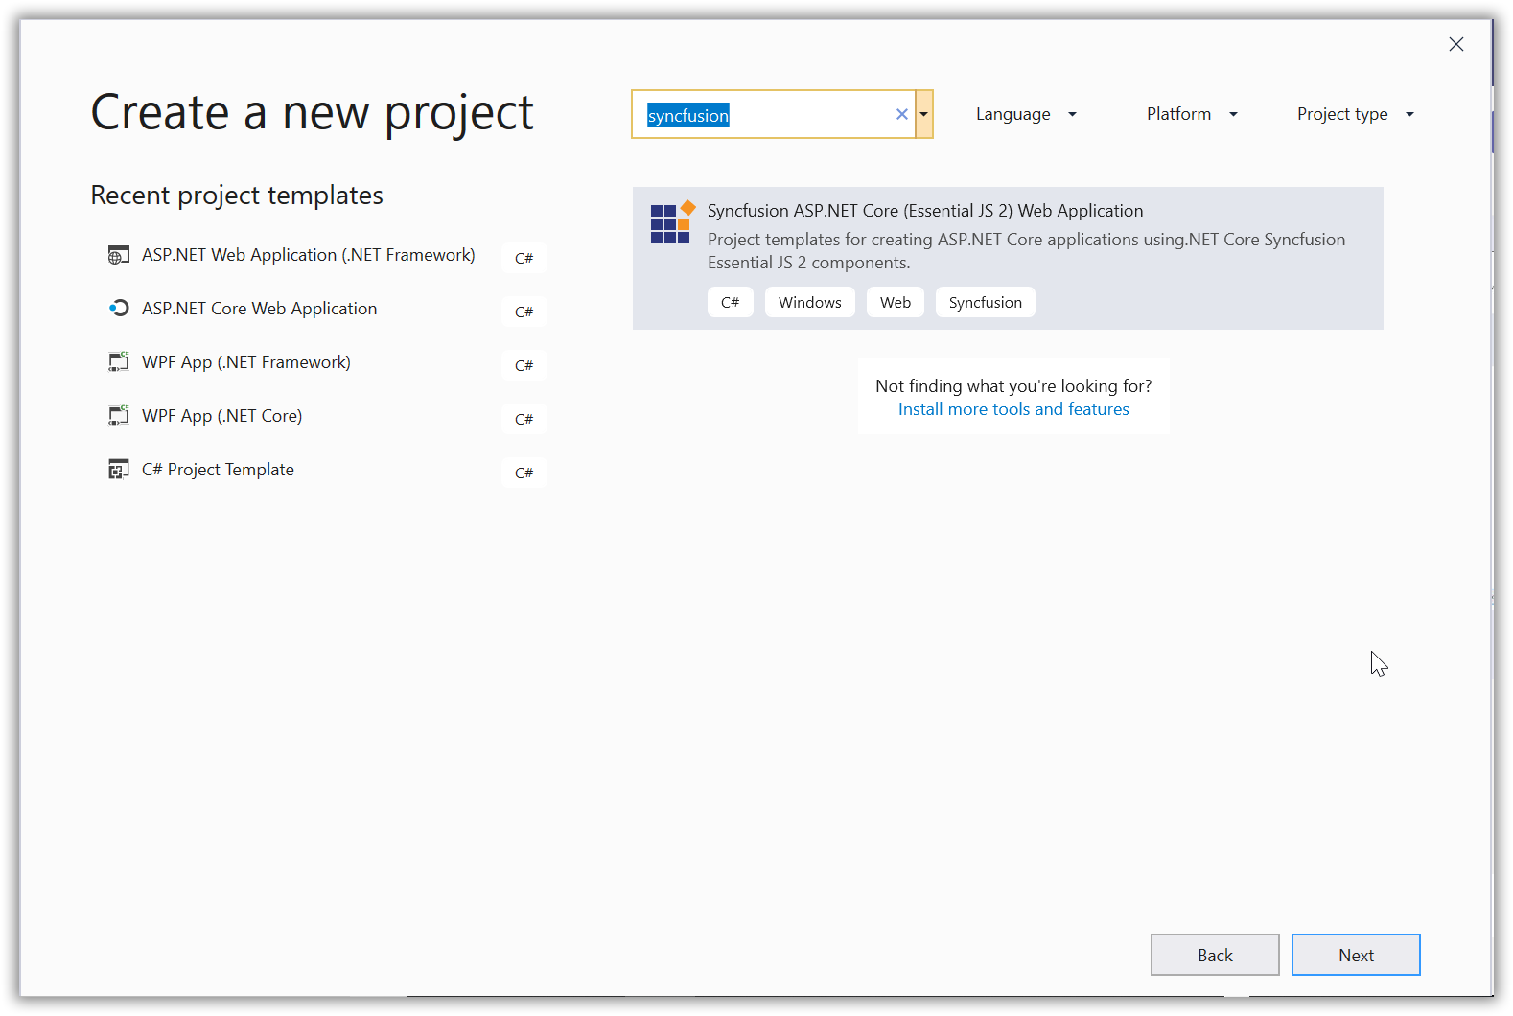Image resolution: width=1513 pixels, height=1016 pixels.
Task: Click the Syncfusion template description text
Action: [1026, 251]
